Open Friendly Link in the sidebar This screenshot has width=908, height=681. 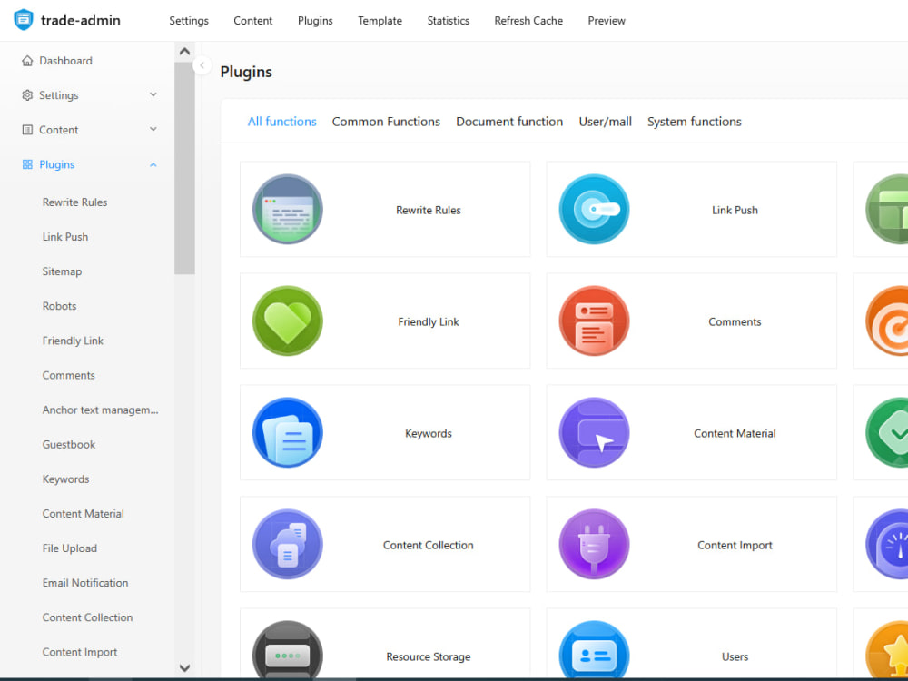pyautogui.click(x=73, y=340)
